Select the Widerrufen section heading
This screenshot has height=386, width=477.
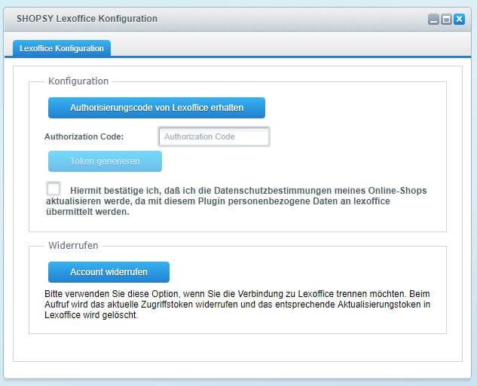pos(73,246)
